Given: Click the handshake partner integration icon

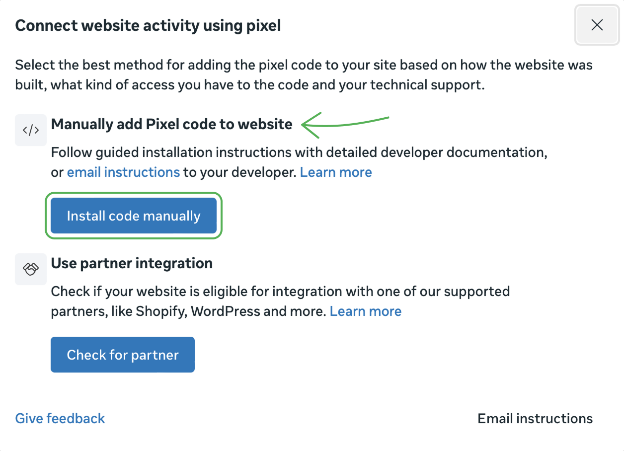Looking at the screenshot, I should [31, 269].
